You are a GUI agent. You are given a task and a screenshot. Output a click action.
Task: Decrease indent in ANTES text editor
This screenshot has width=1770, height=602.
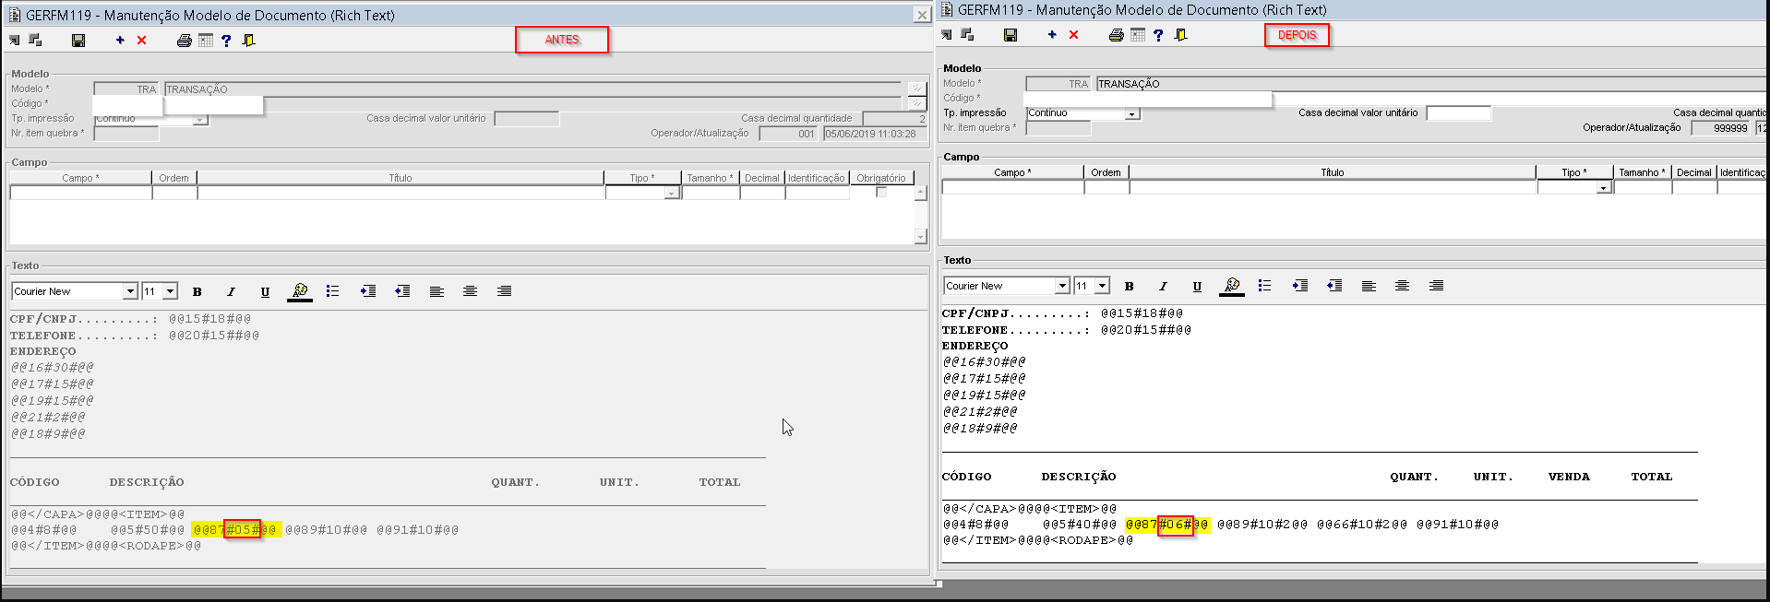[x=402, y=291]
